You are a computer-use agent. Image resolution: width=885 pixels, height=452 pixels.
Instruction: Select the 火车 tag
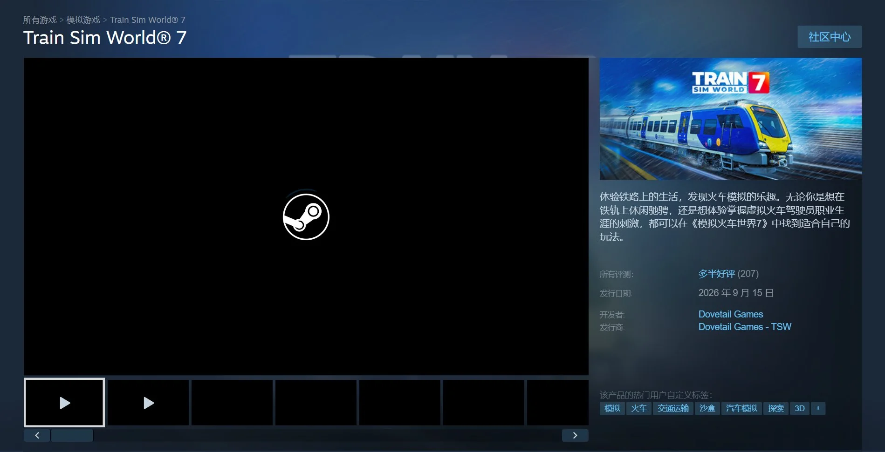(x=638, y=408)
